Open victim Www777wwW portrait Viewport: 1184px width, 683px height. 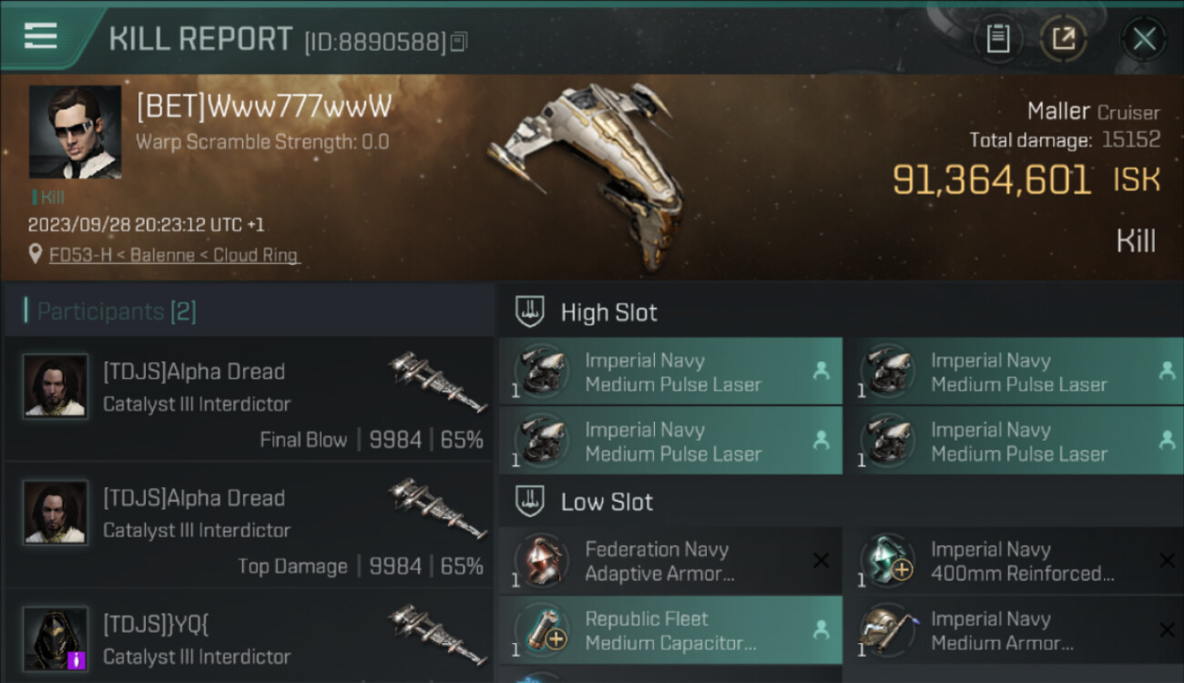pos(75,132)
